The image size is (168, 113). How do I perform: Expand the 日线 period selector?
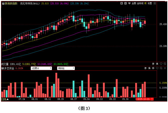coord(5,99)
